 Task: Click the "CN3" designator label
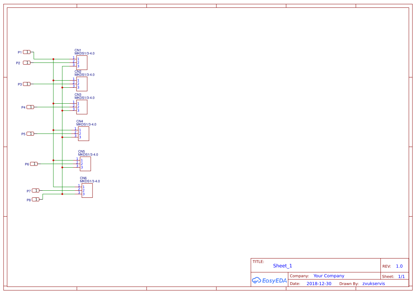pyautogui.click(x=78, y=95)
